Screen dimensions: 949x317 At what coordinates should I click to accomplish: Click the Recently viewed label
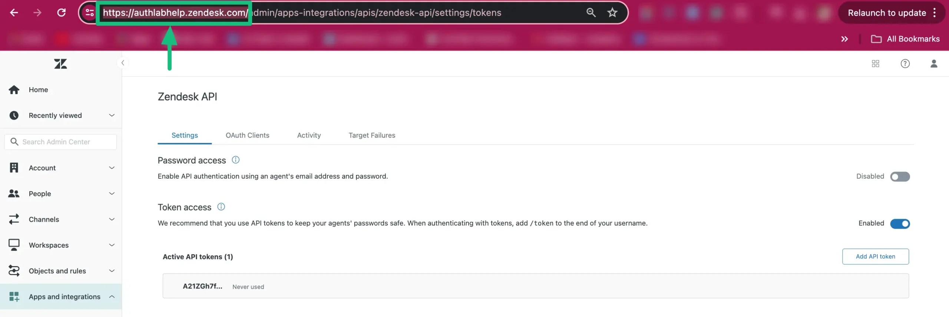click(x=55, y=115)
